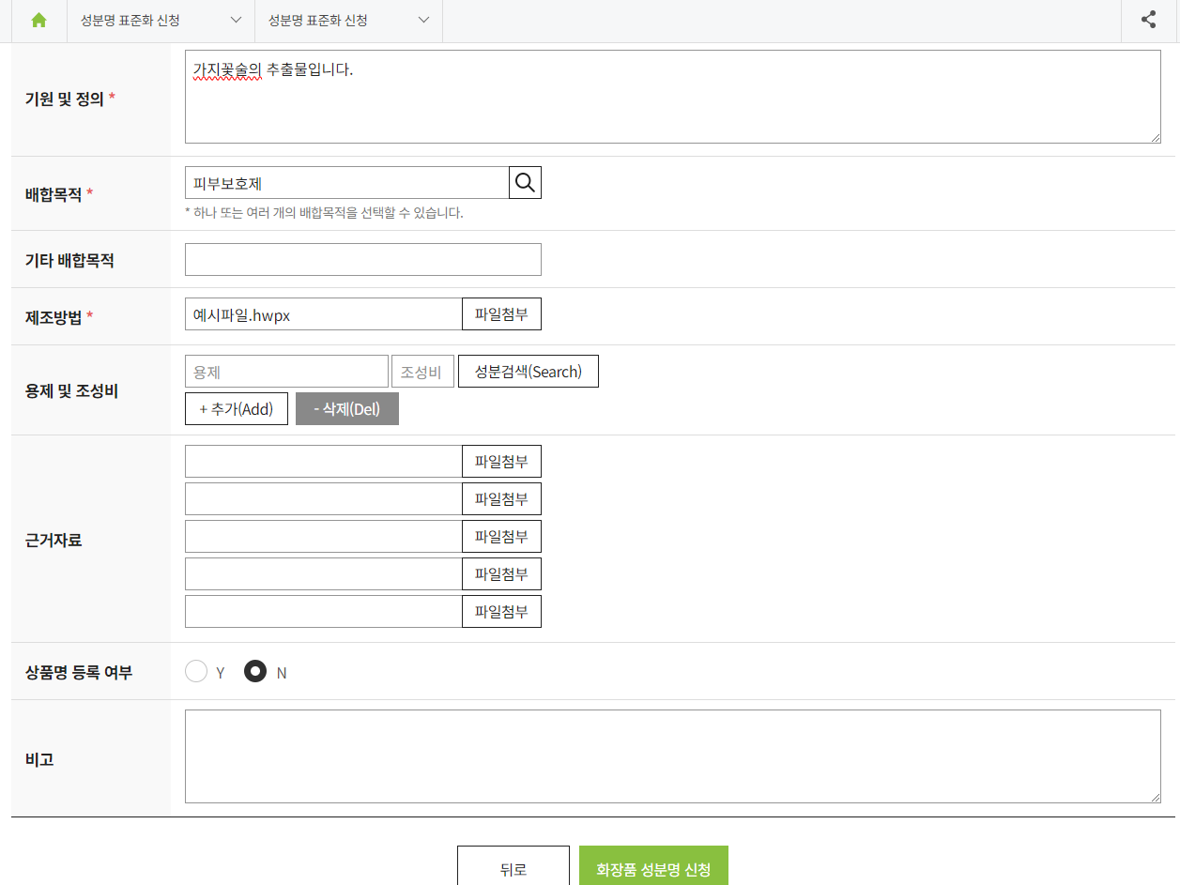Attach file in last 근거자료 row
Viewport: 1180px width, 885px height.
coord(501,612)
